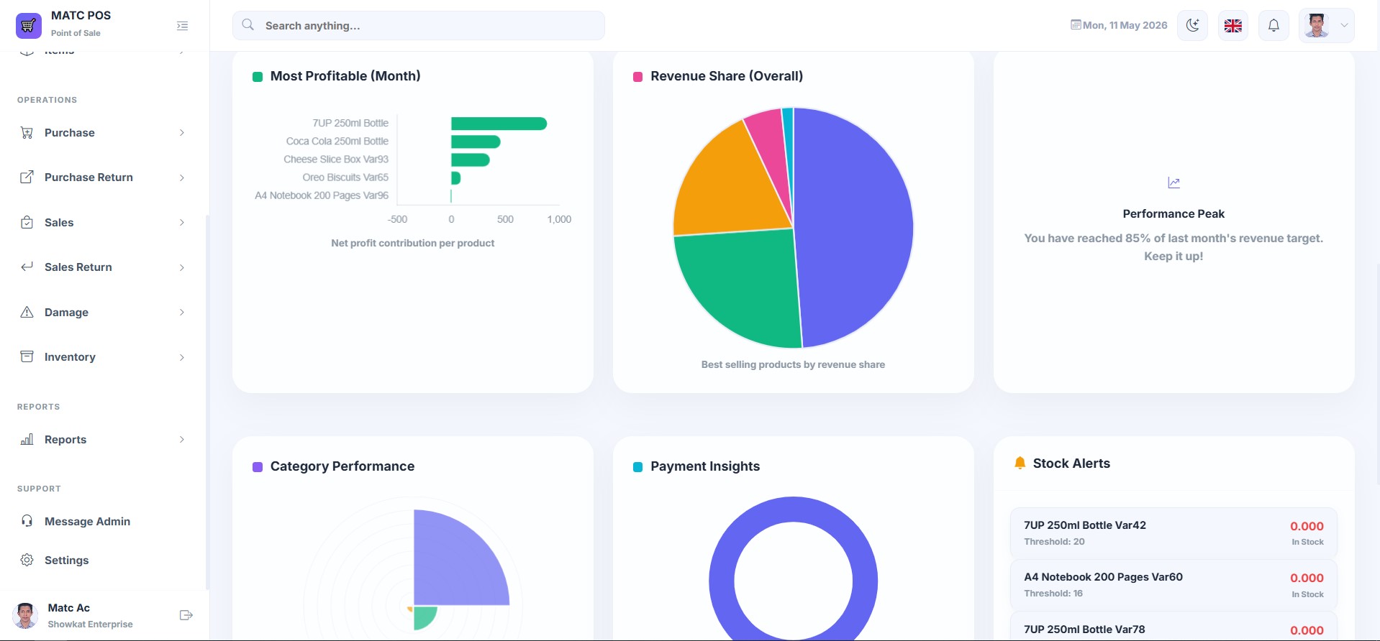Open the Sales menu item
Viewport: 1380px width, 641px height.
tap(103, 223)
